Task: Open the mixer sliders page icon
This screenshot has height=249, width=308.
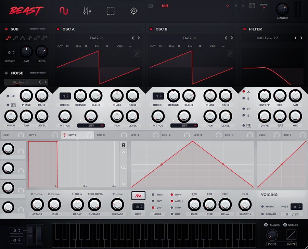Action: coord(87,11)
